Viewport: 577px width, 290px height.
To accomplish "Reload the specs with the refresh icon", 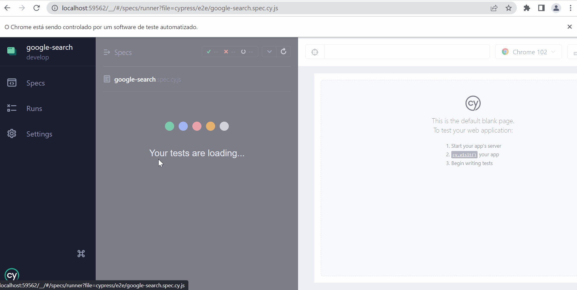I will pyautogui.click(x=283, y=52).
